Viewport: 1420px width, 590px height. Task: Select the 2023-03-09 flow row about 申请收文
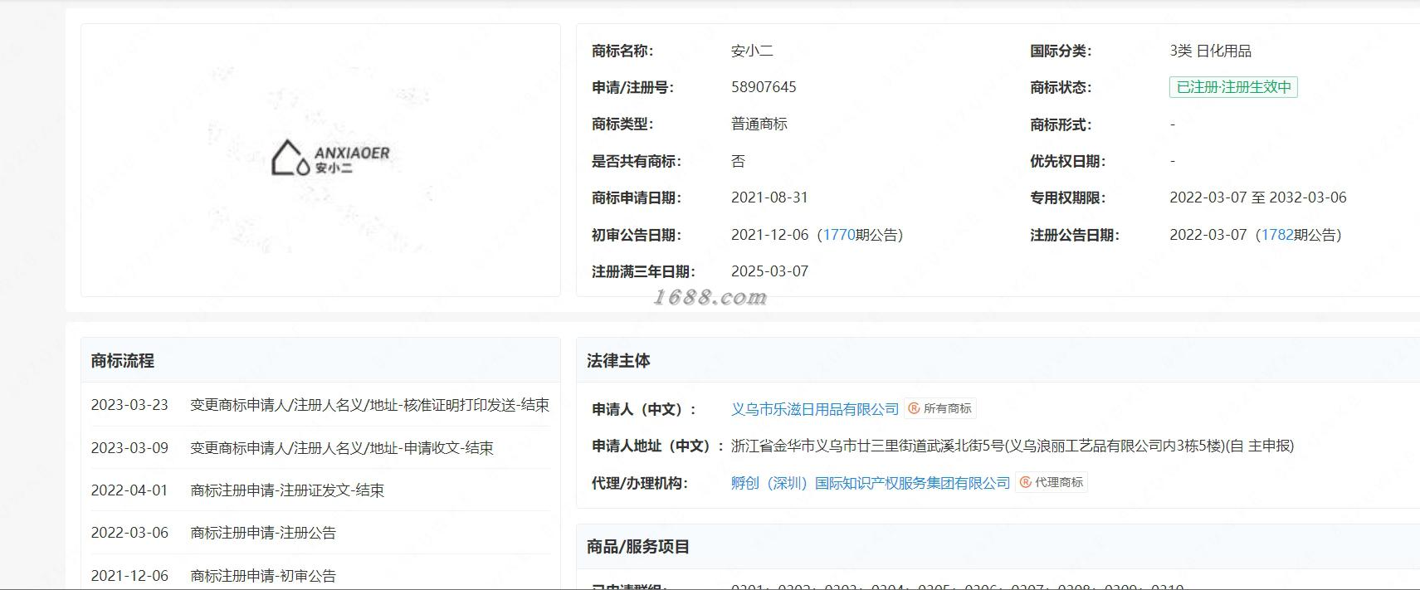320,448
